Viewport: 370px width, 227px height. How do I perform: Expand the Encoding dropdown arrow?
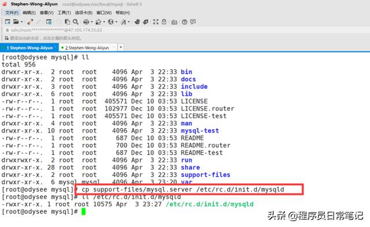pyautogui.click(x=116, y=22)
